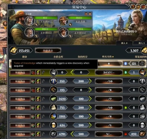Click the 转移黄金 transfer gold button

pos(48,50)
